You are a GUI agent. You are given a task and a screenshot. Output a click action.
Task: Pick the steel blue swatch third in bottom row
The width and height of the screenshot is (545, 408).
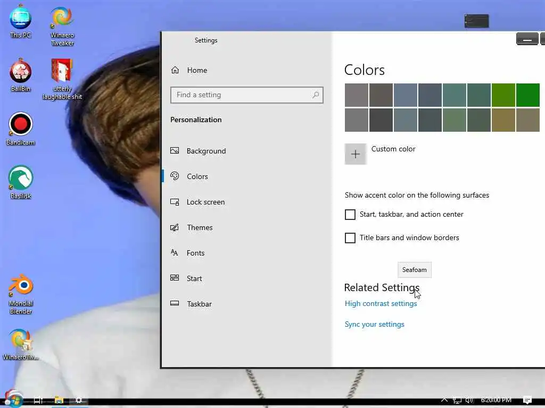click(405, 120)
